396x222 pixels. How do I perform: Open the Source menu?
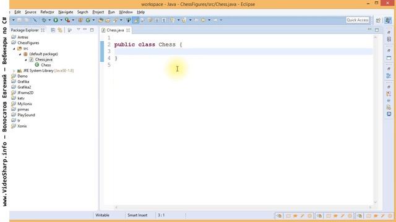coord(30,12)
